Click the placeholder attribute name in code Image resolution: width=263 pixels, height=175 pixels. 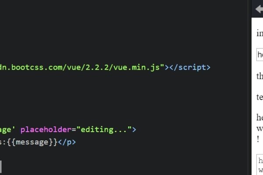pyautogui.click(x=46, y=129)
